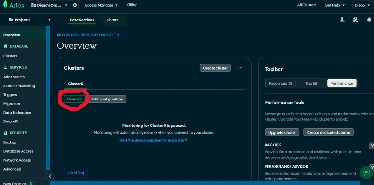
Task: Click the invite user icon
Action: point(343,20)
